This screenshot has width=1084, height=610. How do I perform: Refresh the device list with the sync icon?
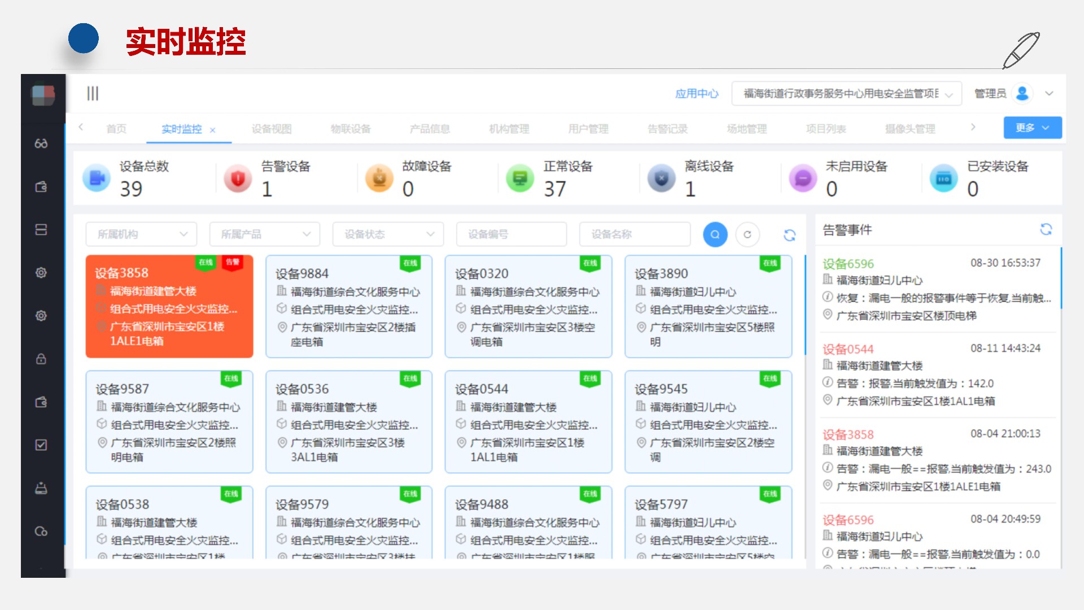coord(789,235)
